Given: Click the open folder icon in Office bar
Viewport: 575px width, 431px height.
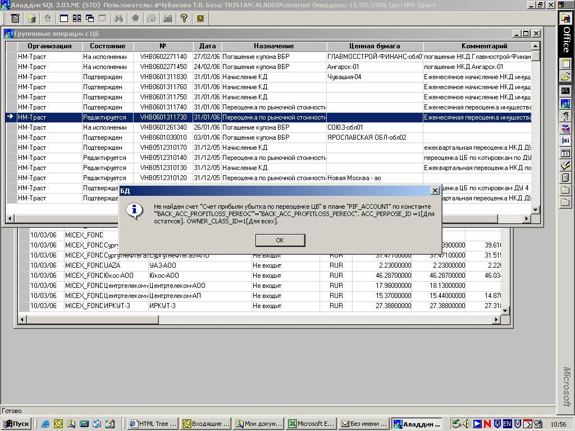Looking at the screenshot, I should [x=566, y=76].
